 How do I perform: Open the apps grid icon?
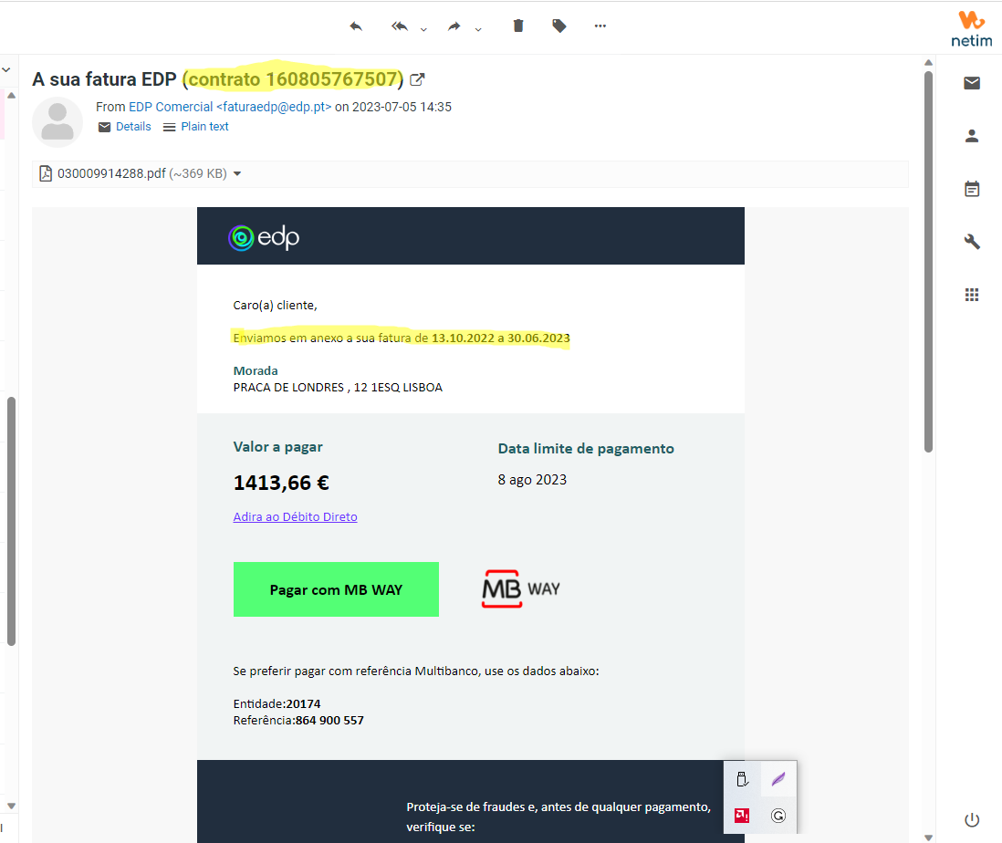[971, 294]
